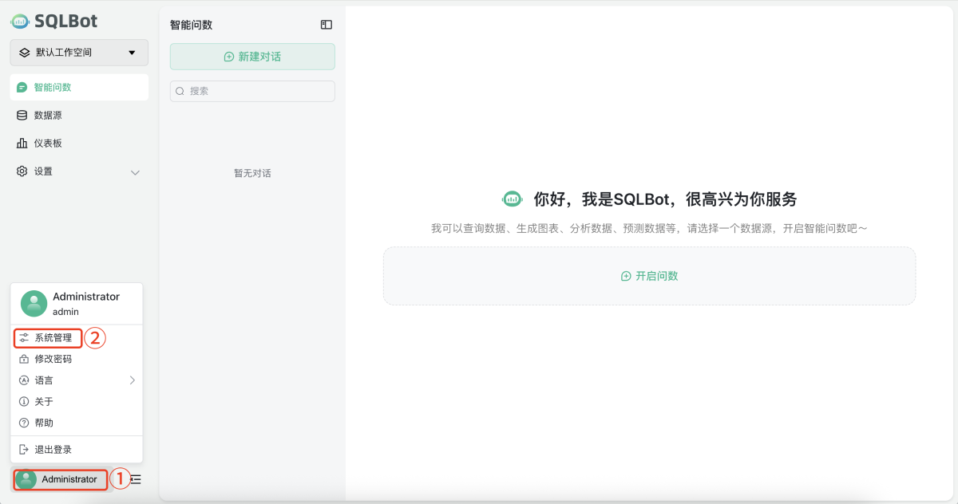Click the 帮助 question mark icon

click(23, 423)
